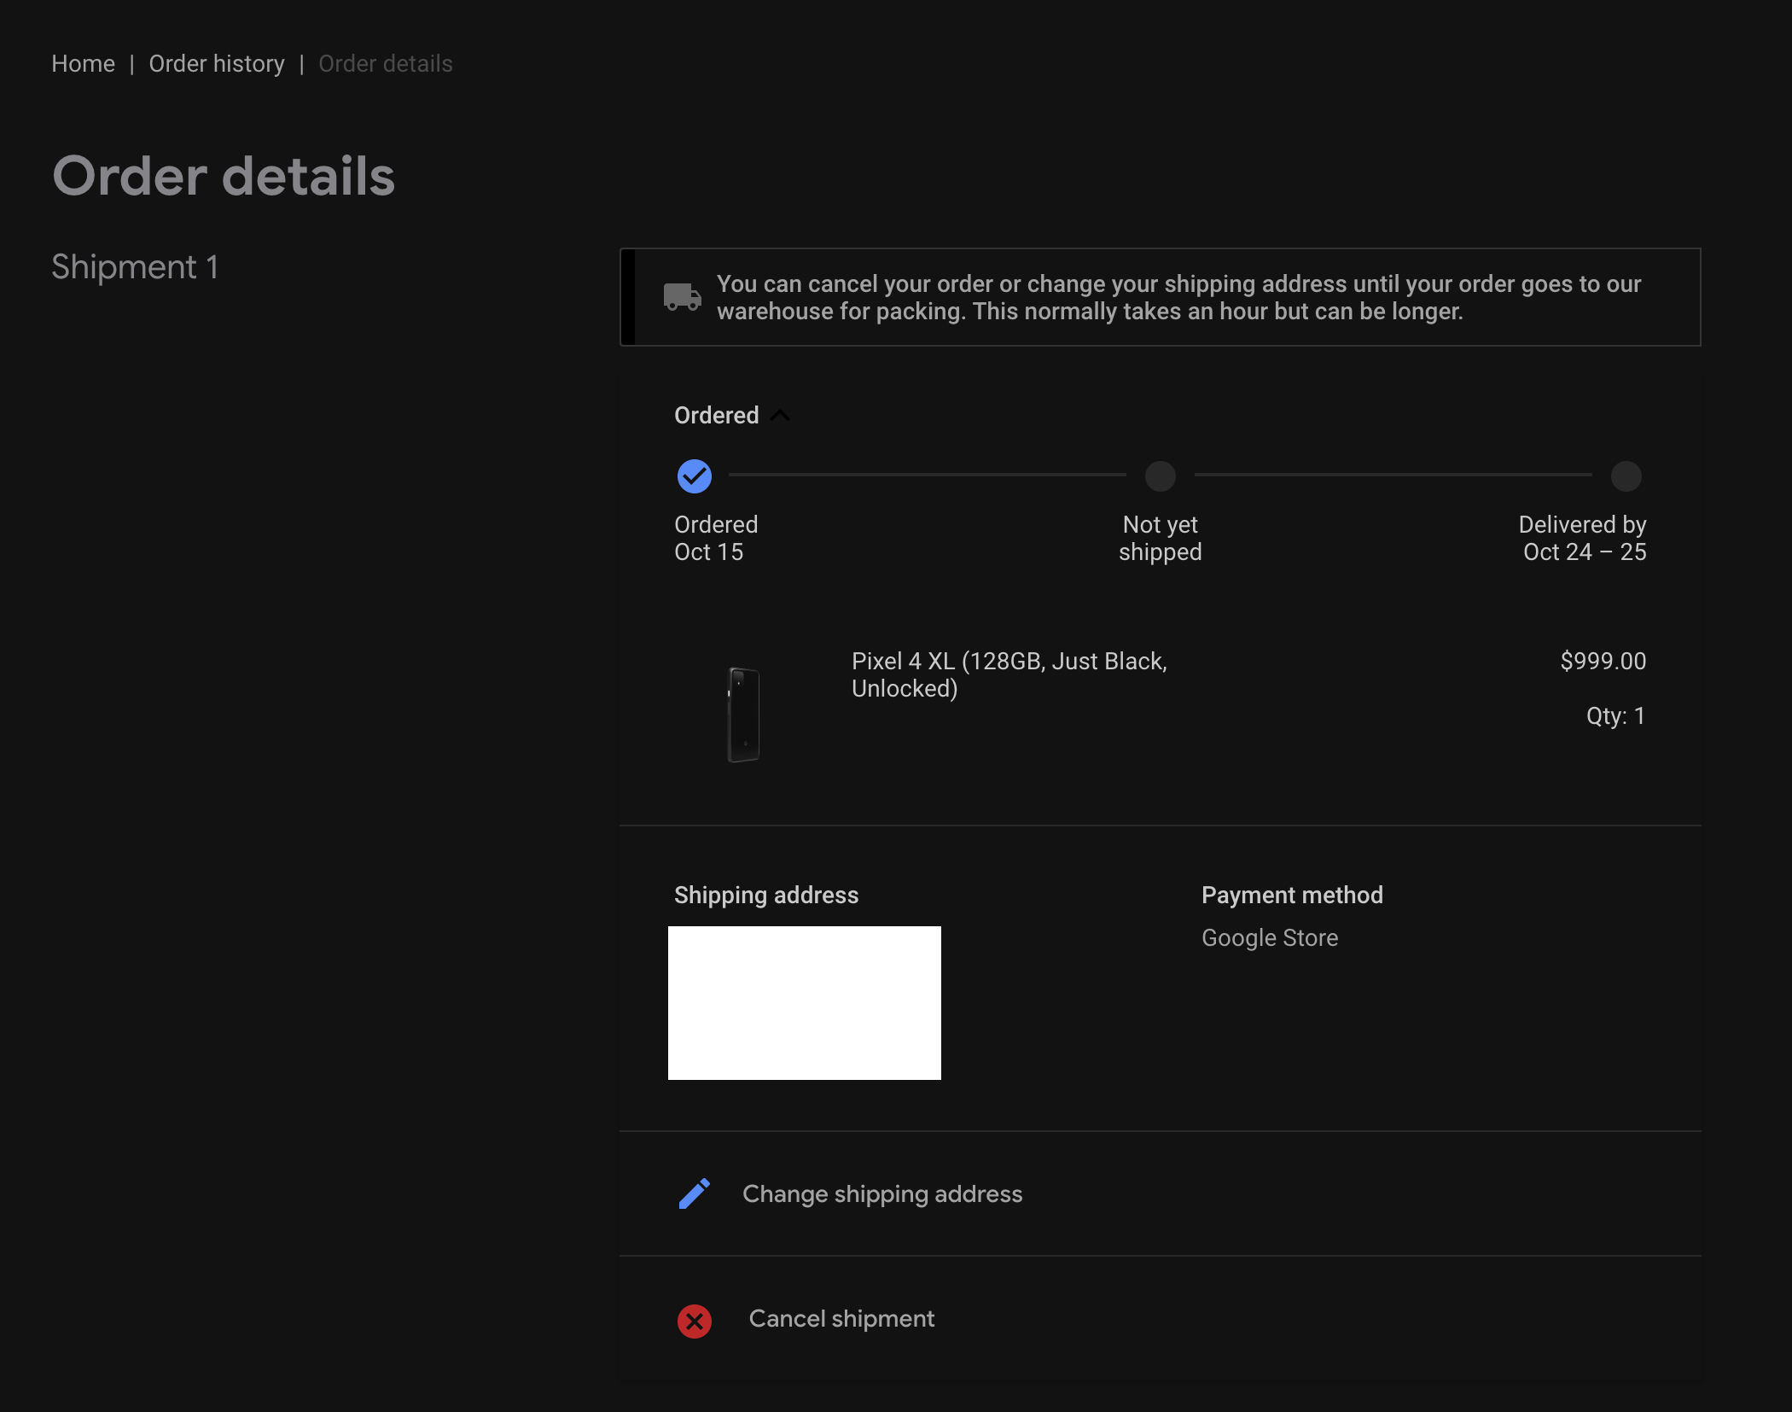Open the Pixel 4 XL product thumbnail
Screen dimensions: 1792x1412
click(742, 715)
